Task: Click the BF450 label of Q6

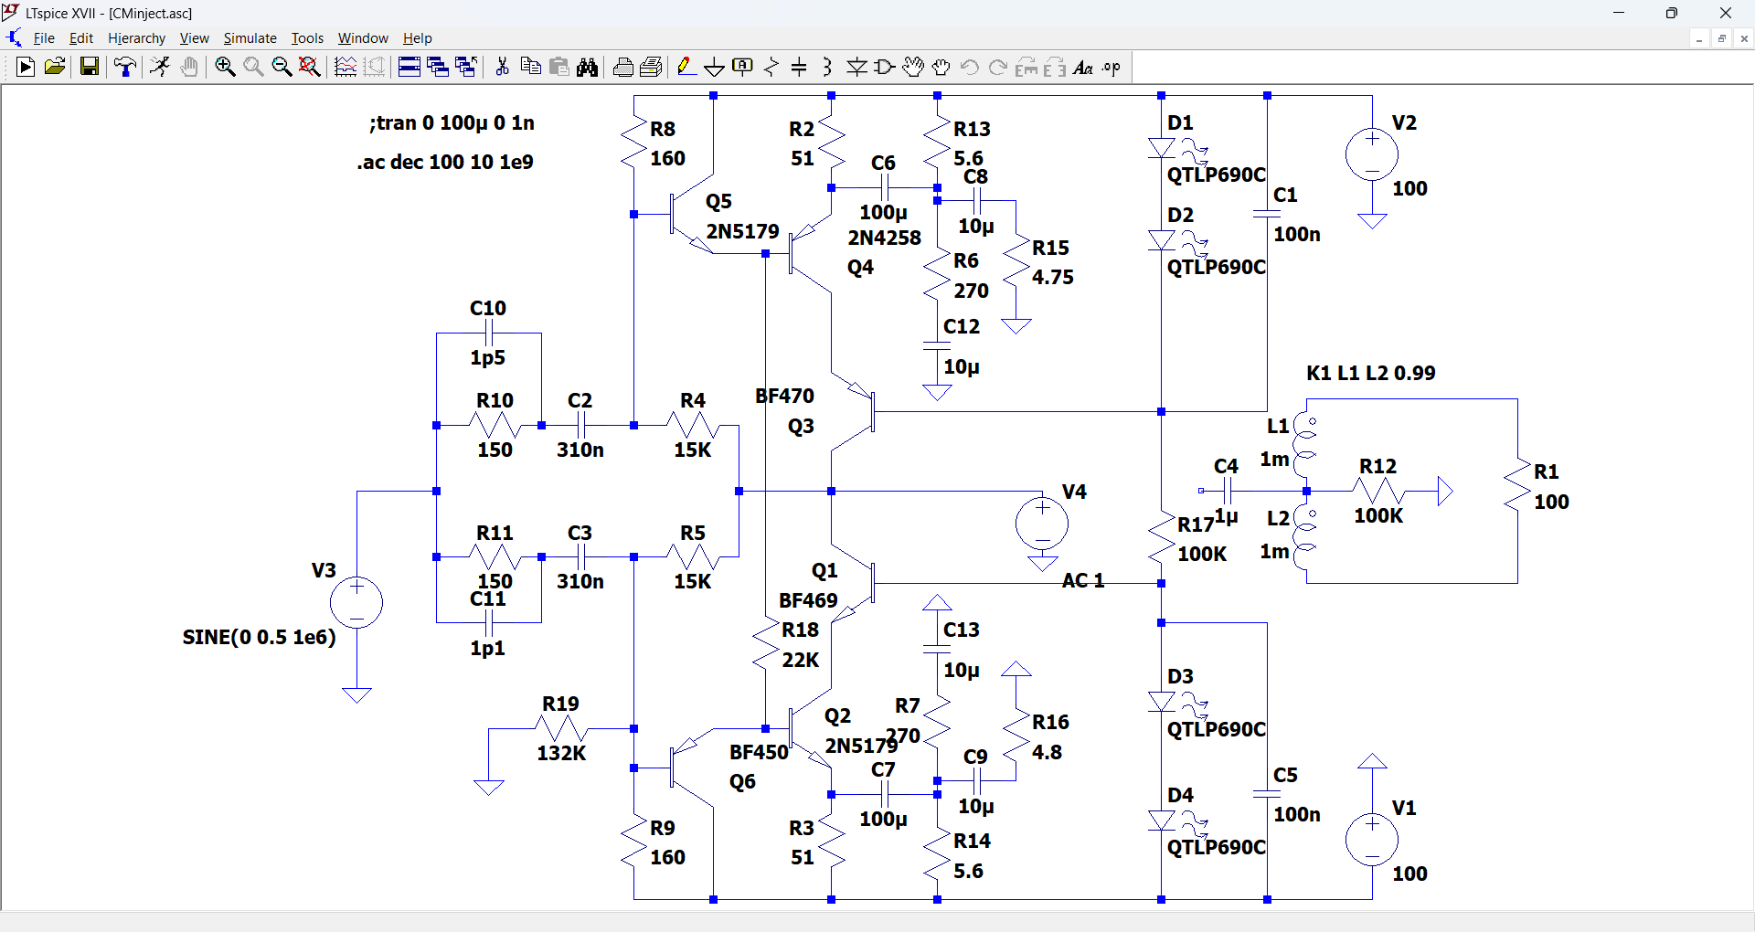Action: pyautogui.click(x=759, y=752)
